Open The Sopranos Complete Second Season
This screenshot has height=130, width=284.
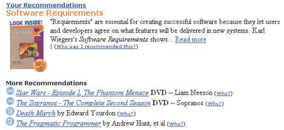pyautogui.click(x=83, y=103)
